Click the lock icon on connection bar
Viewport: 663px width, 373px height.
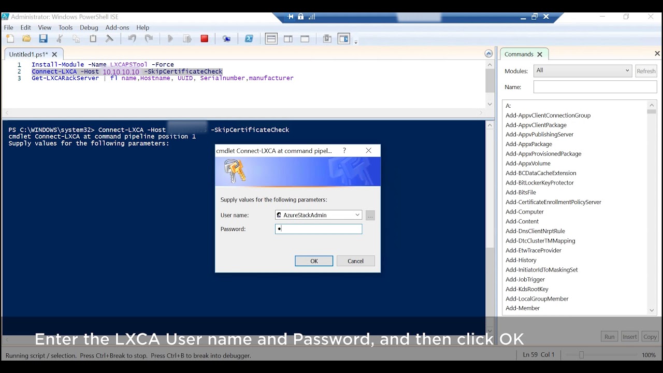click(x=301, y=17)
